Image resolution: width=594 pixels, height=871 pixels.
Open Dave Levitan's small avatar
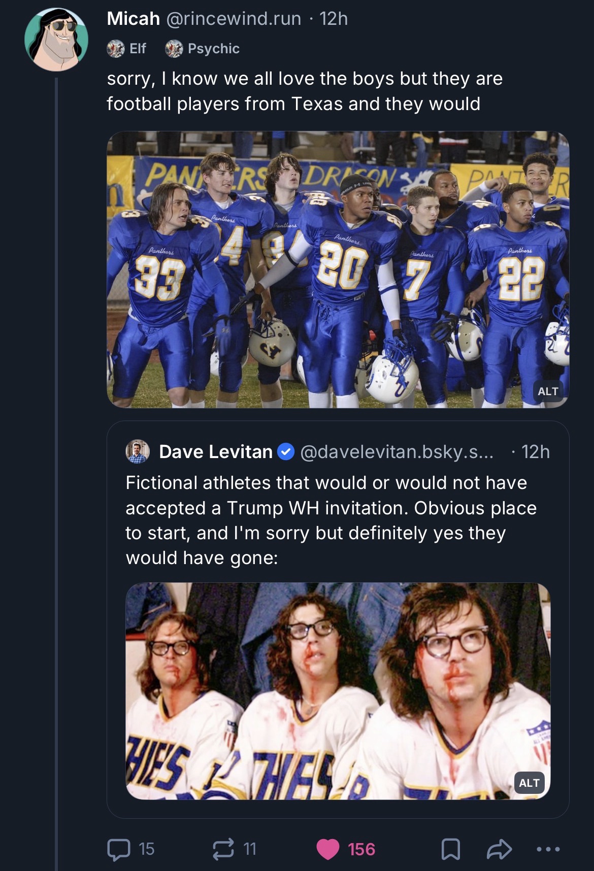tap(138, 451)
